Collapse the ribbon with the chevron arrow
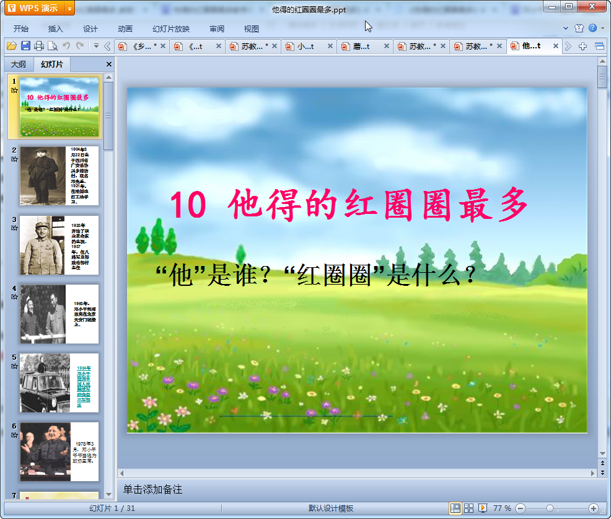611x519 pixels. tap(566, 28)
